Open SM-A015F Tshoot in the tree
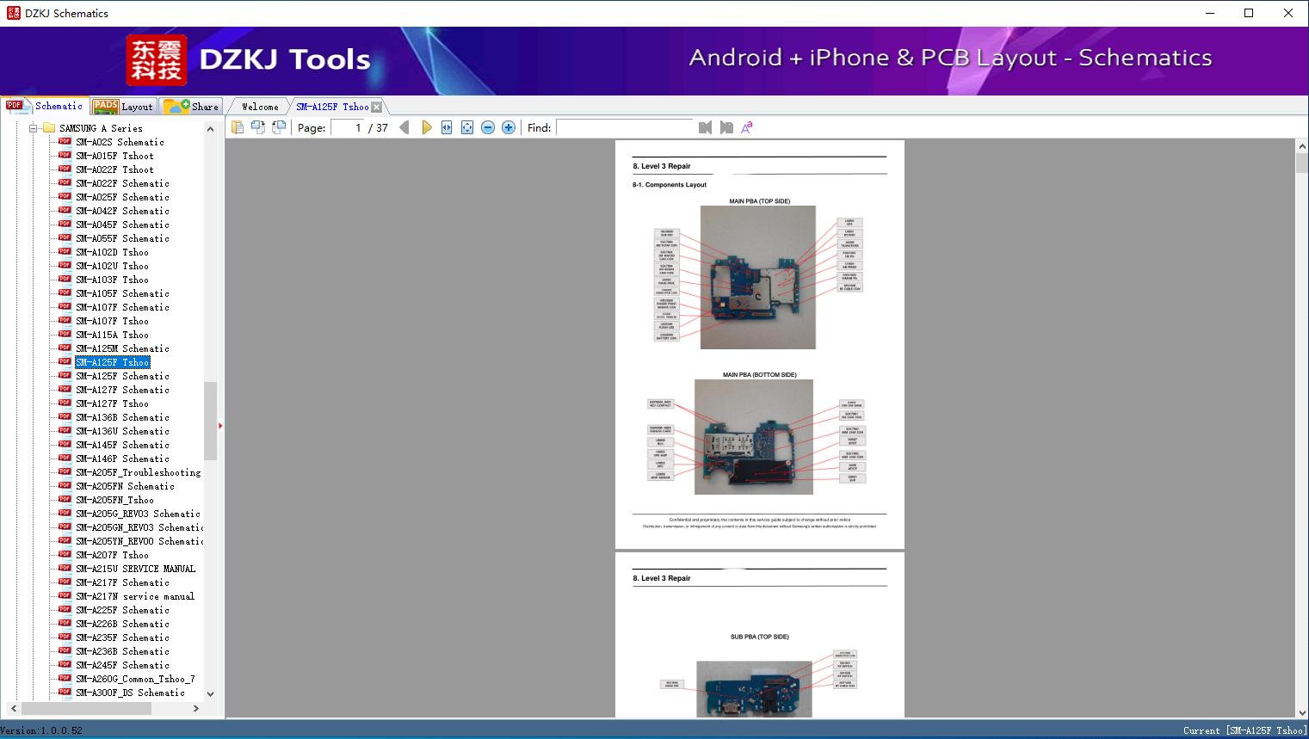Screen dimensions: 1309x739 click(x=114, y=156)
